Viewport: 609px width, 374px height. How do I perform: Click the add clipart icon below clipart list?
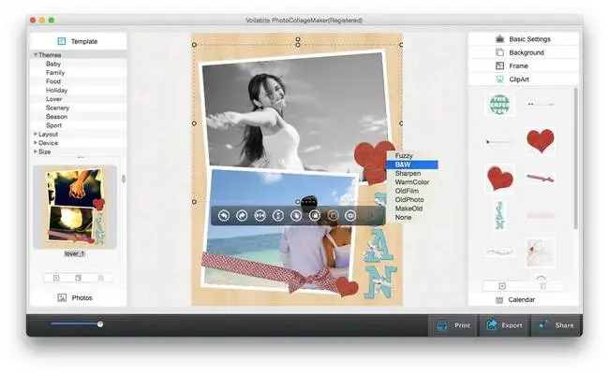point(502,286)
